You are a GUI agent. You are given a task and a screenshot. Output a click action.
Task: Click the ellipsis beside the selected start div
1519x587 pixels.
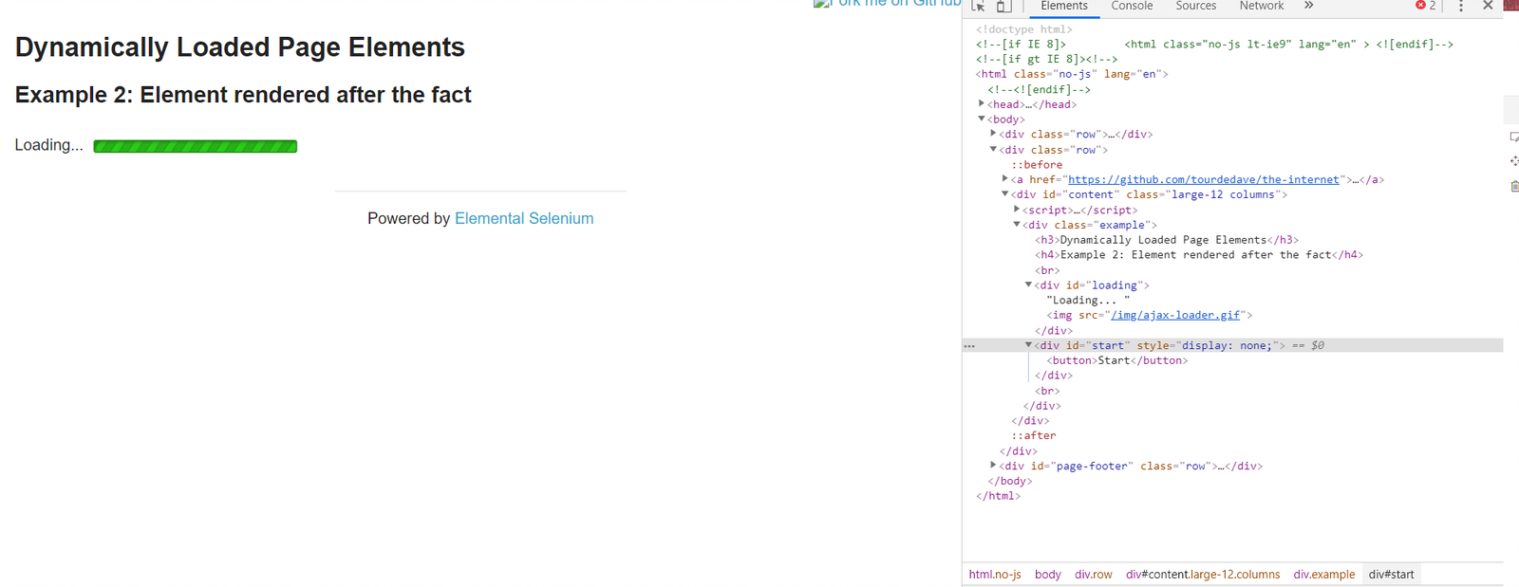[969, 346]
